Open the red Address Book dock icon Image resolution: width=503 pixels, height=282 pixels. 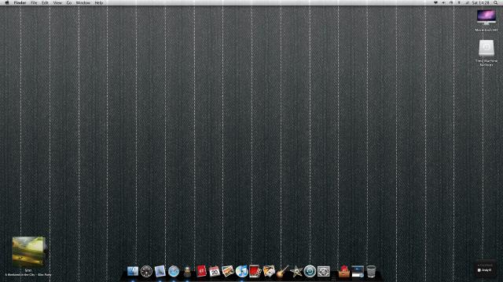[x=201, y=271]
